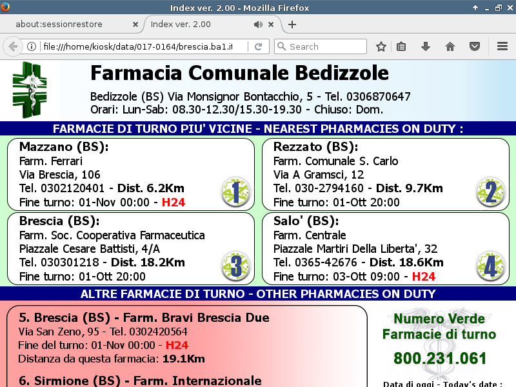
Task: Click the green pharmacy cross logo
Action: [30, 90]
